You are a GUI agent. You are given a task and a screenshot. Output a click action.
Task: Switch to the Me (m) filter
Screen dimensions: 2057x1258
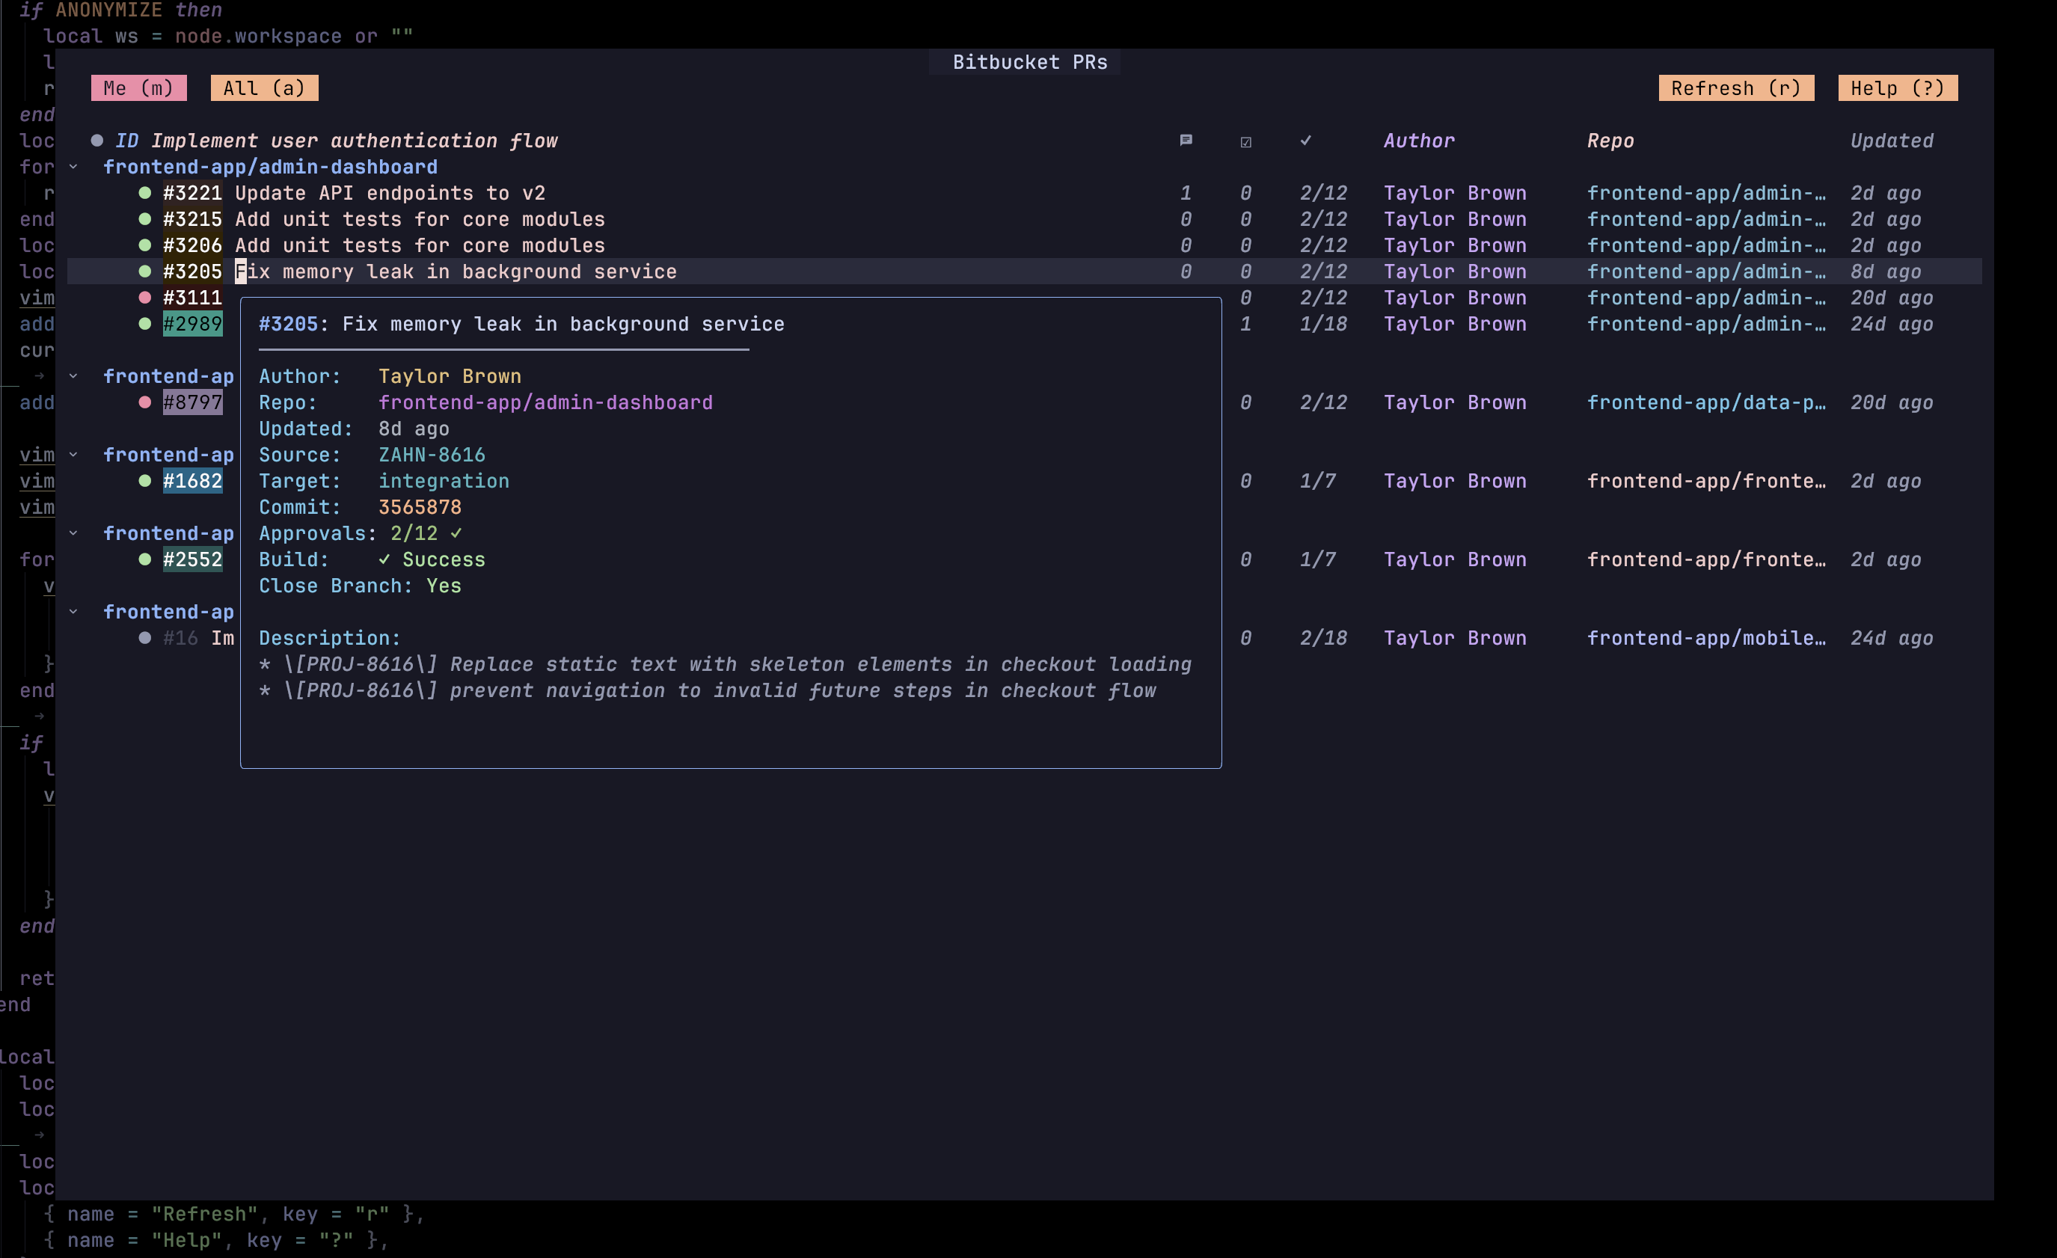138,88
